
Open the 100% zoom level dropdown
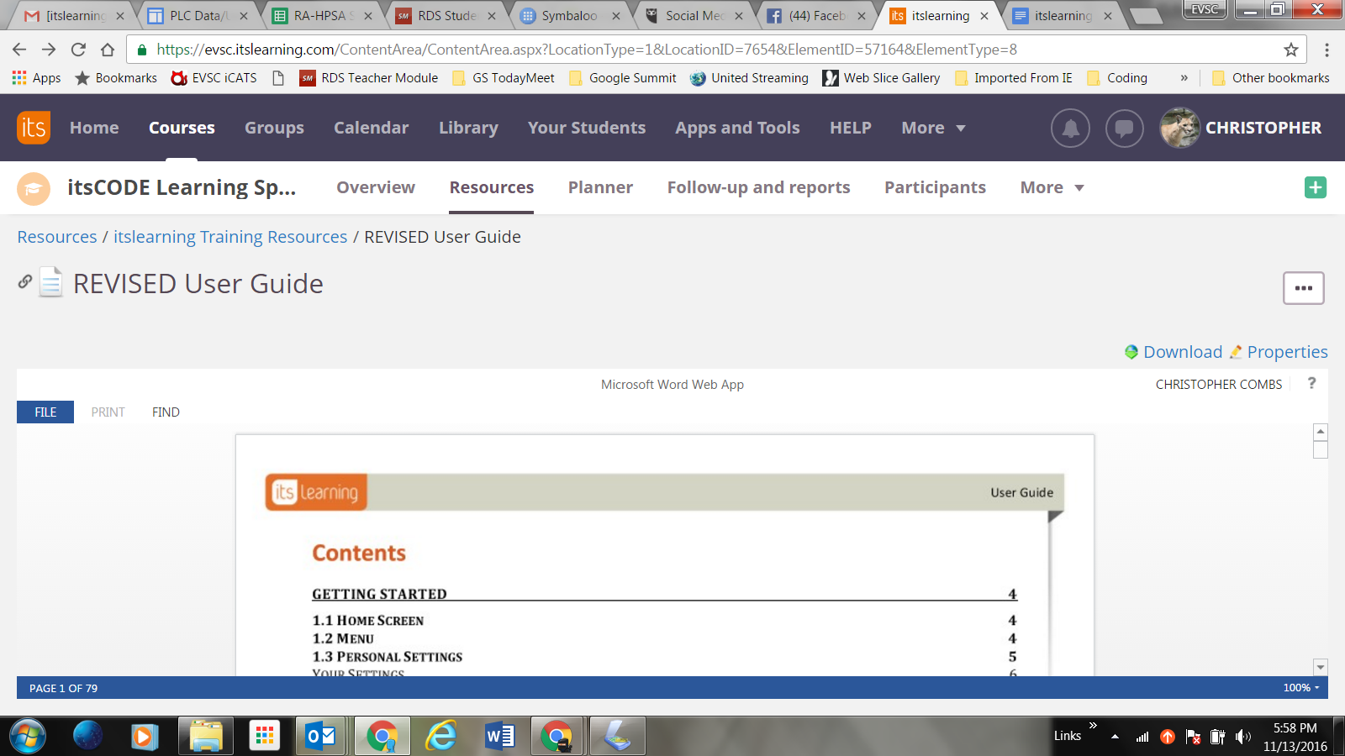point(1300,687)
